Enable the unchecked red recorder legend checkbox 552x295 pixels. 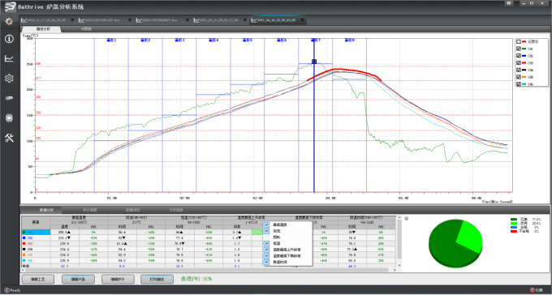[x=519, y=42]
